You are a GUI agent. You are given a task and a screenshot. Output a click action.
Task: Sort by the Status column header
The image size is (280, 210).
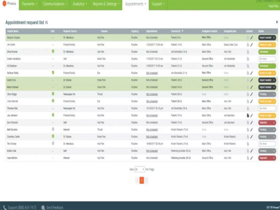[x=261, y=31]
